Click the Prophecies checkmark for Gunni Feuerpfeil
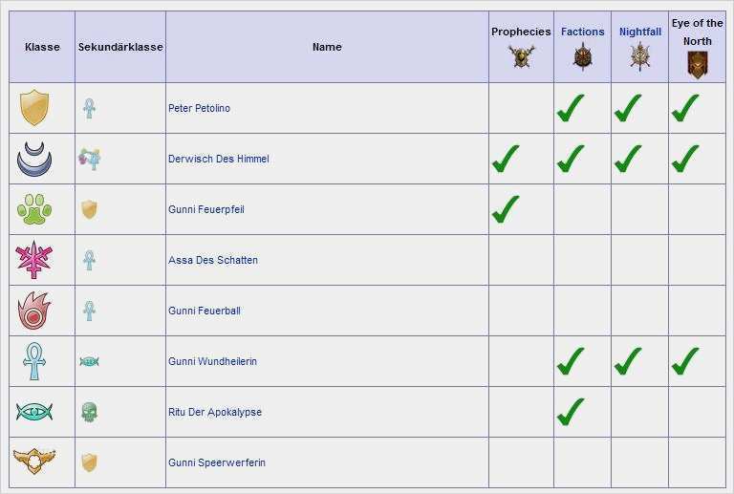This screenshot has height=494, width=734. (x=506, y=209)
